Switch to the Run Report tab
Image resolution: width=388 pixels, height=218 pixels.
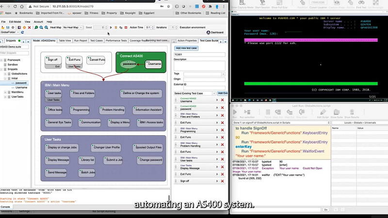[x=81, y=41]
